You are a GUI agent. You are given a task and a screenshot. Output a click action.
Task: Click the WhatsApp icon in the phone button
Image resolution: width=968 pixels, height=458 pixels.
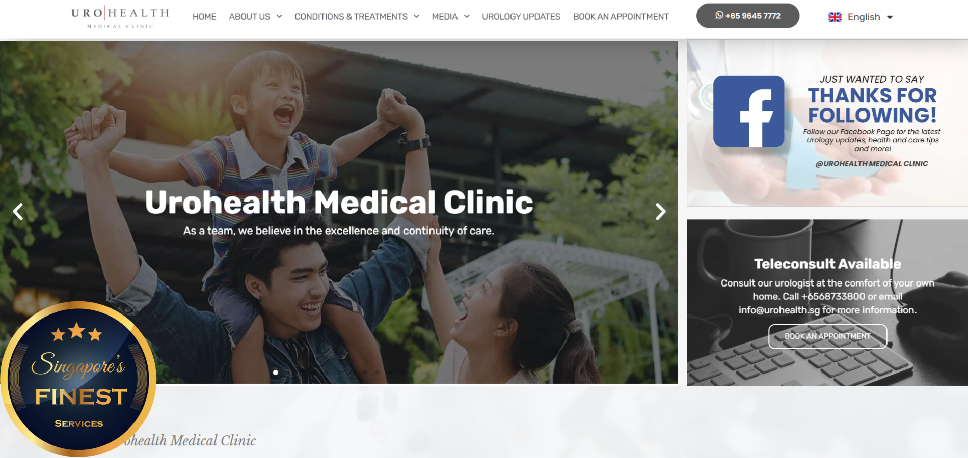click(x=719, y=15)
